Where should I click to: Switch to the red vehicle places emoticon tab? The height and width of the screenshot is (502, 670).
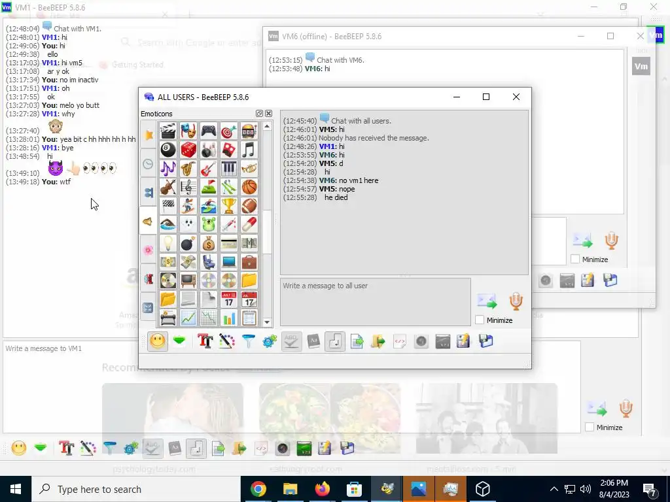click(149, 278)
